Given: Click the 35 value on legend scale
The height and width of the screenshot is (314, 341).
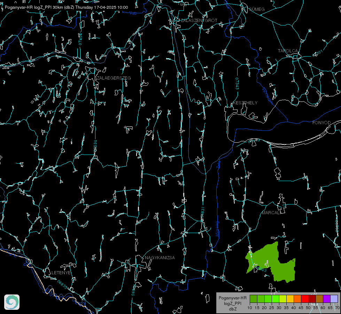Looking at the screenshot, I should pyautogui.click(x=286, y=308).
